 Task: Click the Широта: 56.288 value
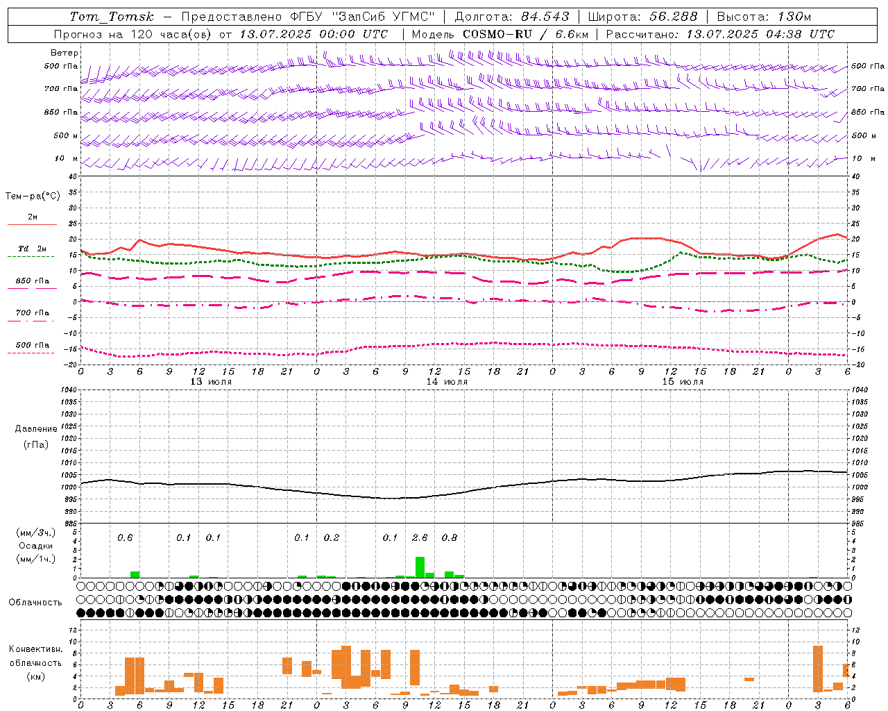642,17
